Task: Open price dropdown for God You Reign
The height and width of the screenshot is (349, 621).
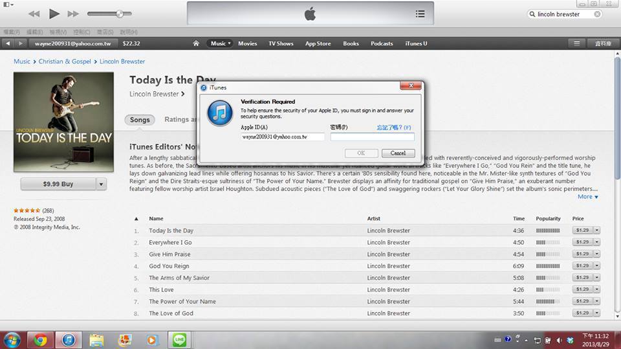Action: pos(597,265)
